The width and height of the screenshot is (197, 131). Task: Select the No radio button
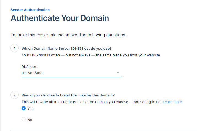pyautogui.click(x=23, y=120)
